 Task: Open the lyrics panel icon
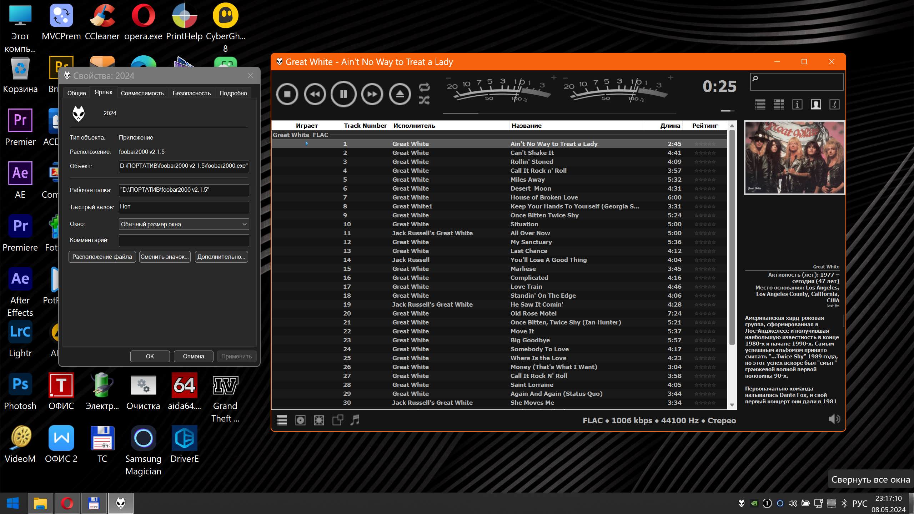tap(834, 105)
